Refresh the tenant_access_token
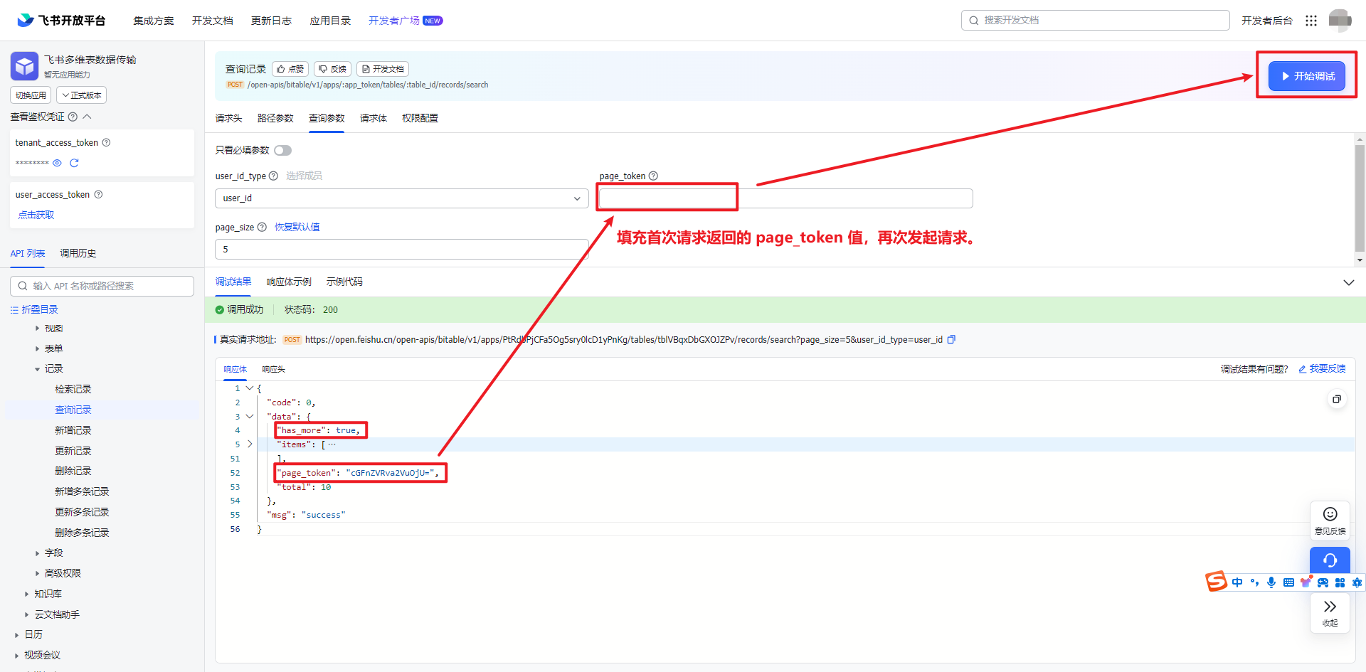1366x672 pixels. 74,163
